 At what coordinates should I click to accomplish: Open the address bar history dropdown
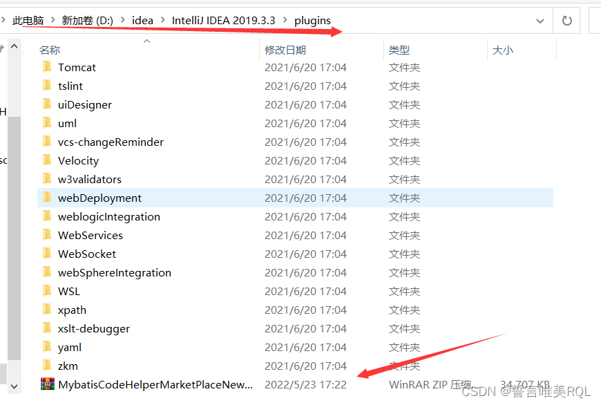coord(540,21)
